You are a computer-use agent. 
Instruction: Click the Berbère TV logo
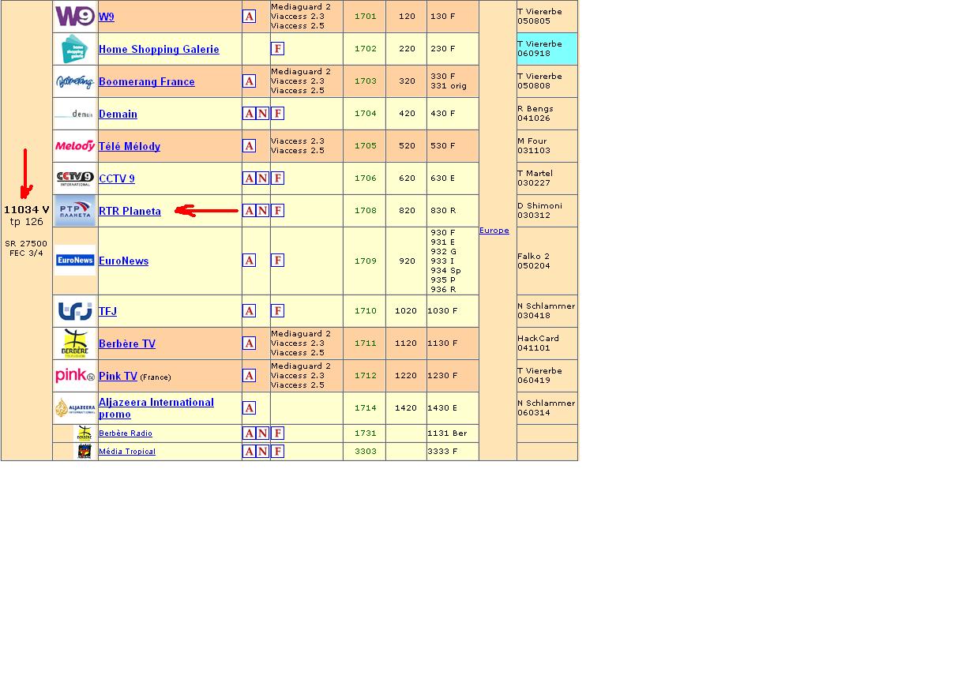[x=75, y=343]
